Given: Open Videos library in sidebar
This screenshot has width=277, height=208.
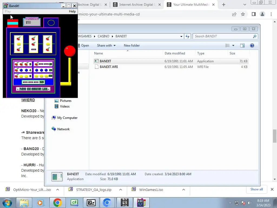Looking at the screenshot, I should click(62, 106).
